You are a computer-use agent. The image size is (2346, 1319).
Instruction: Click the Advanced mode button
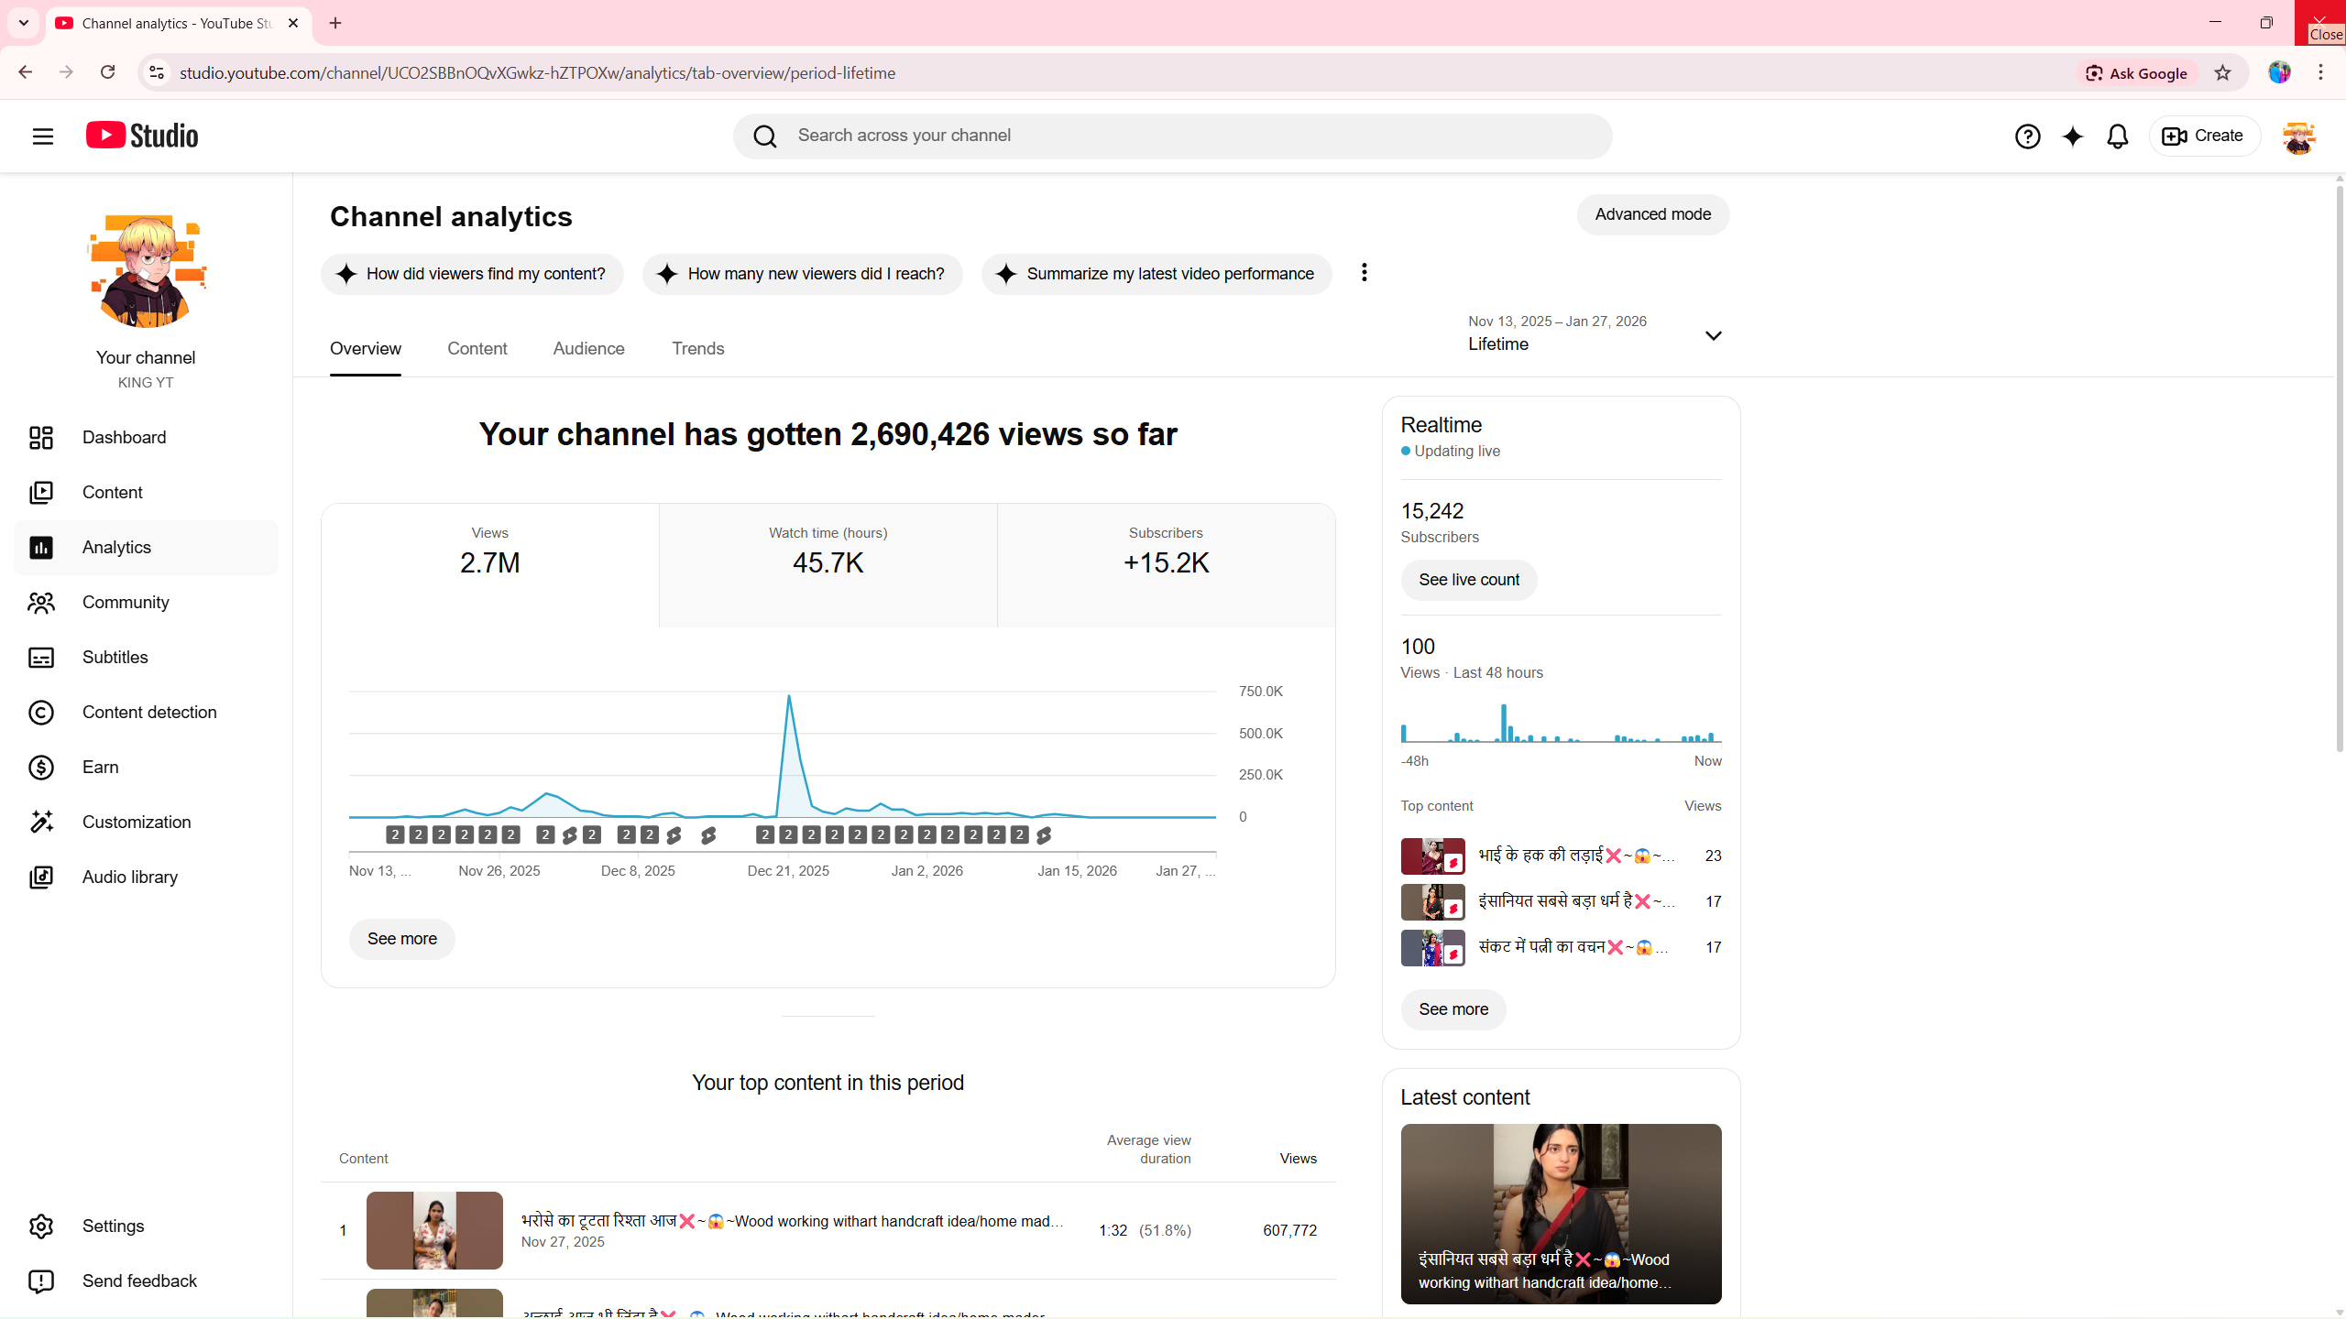[1652, 214]
